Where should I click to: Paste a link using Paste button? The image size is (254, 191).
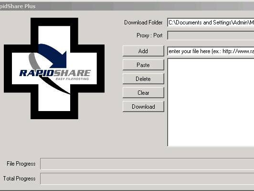[143, 65]
